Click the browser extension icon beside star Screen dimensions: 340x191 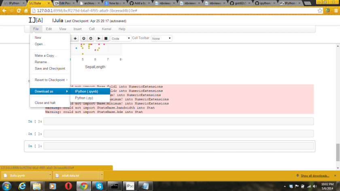(327, 11)
